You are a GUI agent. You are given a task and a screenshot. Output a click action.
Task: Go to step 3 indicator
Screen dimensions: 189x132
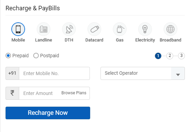(181, 56)
